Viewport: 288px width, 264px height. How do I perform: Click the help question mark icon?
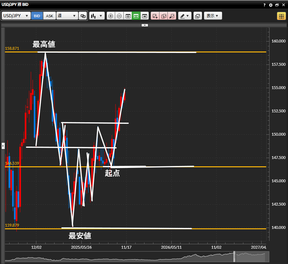point(265,5)
